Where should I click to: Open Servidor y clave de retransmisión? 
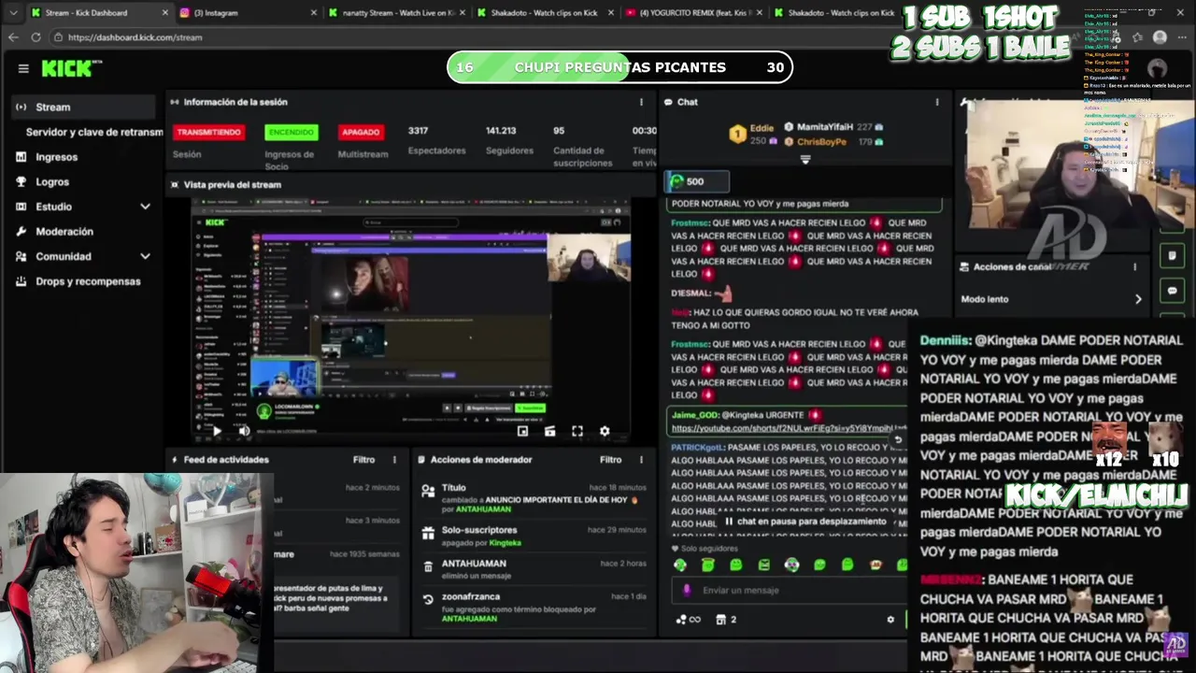[x=93, y=132]
